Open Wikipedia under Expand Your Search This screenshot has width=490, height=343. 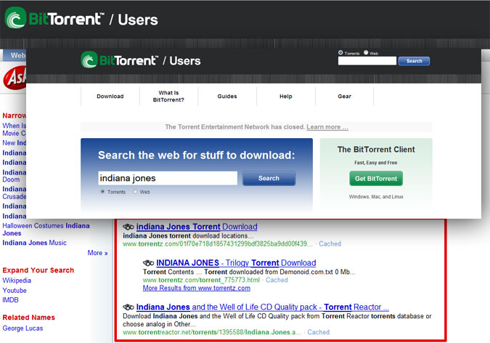tap(17, 281)
